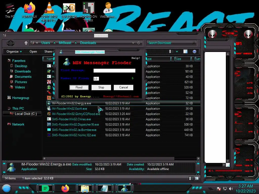Click the Share menu in Explorer toolbar
Viewport: 259px width, 194px height.
[x=49, y=52]
